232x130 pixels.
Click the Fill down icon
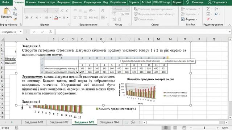208,14
